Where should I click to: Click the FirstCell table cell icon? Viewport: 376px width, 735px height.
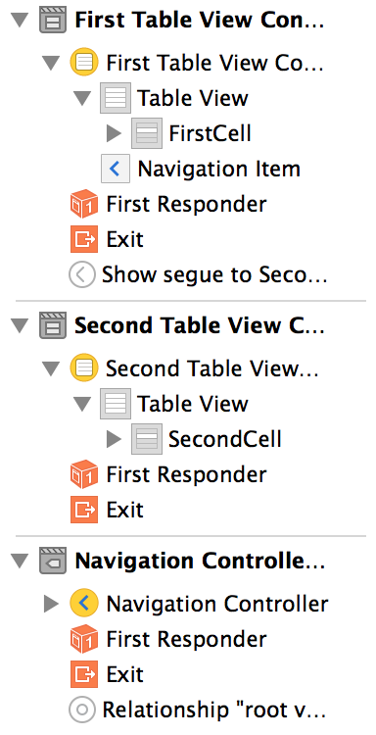(x=147, y=133)
